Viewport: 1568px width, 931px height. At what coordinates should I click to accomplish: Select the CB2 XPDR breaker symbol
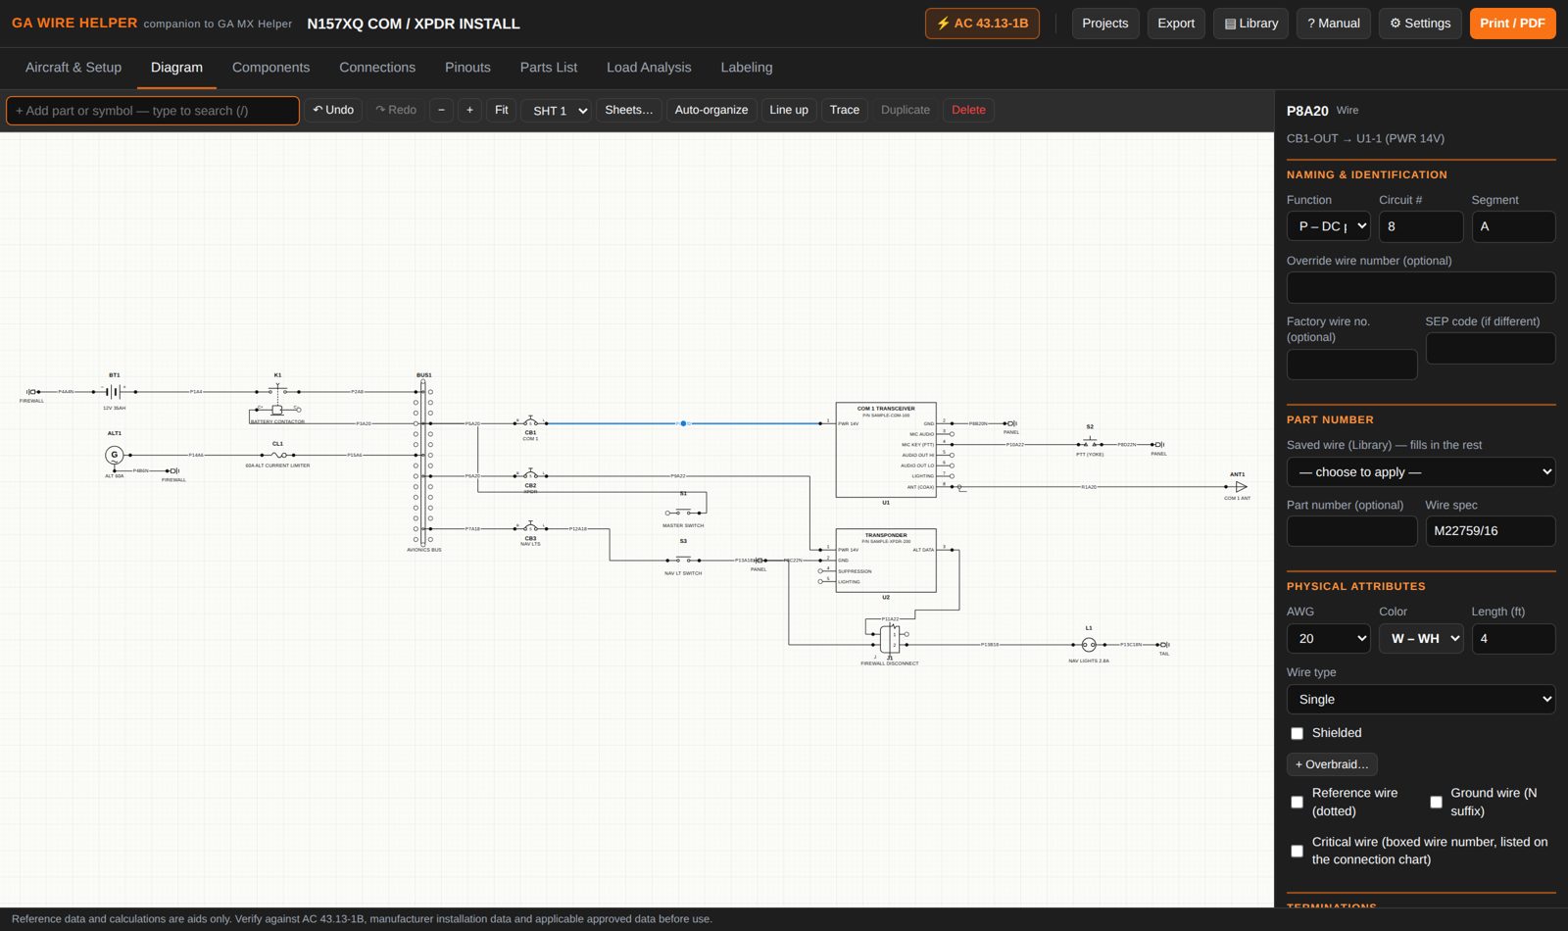[x=530, y=476]
